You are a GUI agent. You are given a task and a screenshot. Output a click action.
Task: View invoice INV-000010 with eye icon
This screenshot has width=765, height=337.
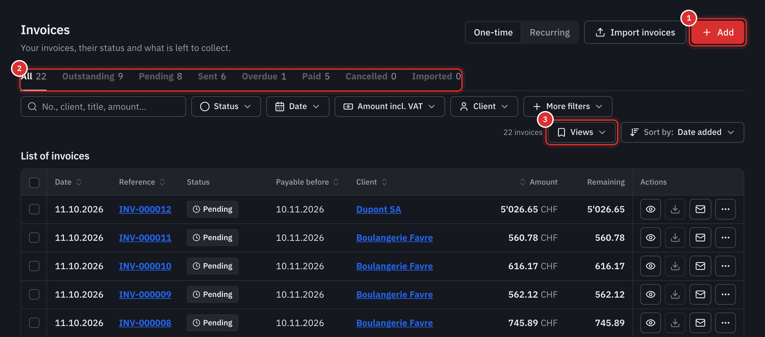pyautogui.click(x=650, y=266)
